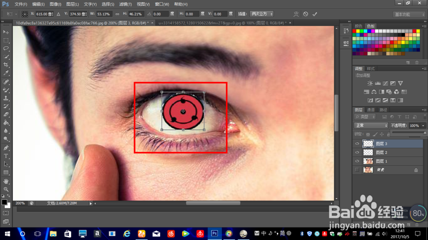The width and height of the screenshot is (428, 240).
Task: Show the 背景 layer visibility box
Action: pos(357,170)
